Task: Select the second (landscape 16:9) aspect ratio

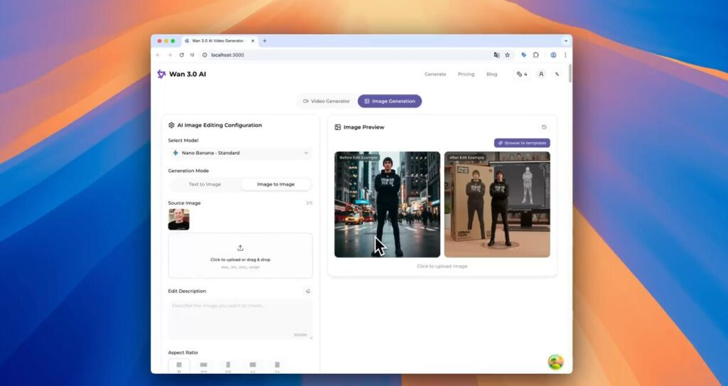Action: click(x=203, y=367)
